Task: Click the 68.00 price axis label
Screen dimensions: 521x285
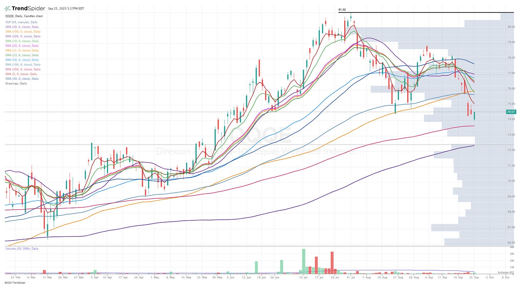Action: click(511, 212)
